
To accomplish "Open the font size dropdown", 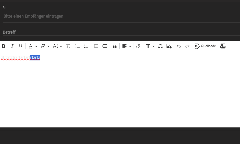I will 61,46.
